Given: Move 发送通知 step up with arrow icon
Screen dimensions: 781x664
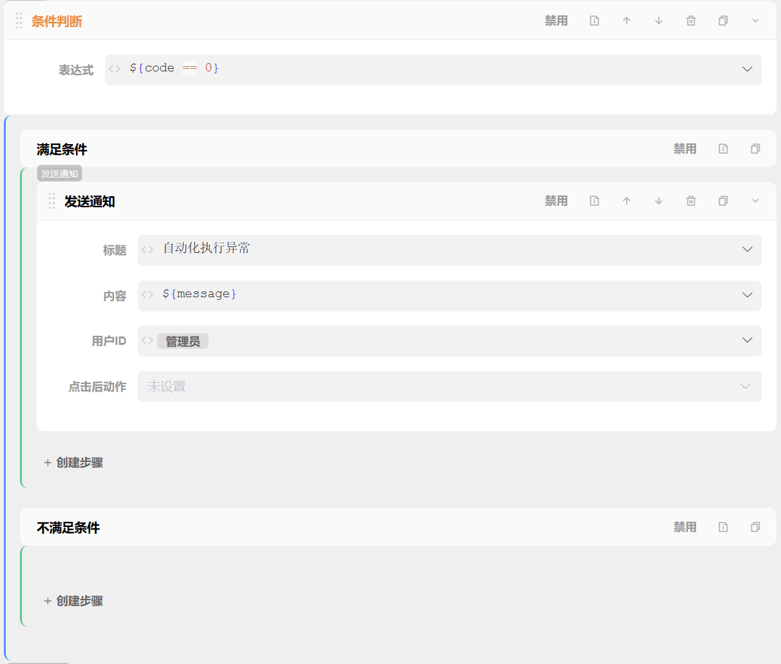Looking at the screenshot, I should [626, 201].
